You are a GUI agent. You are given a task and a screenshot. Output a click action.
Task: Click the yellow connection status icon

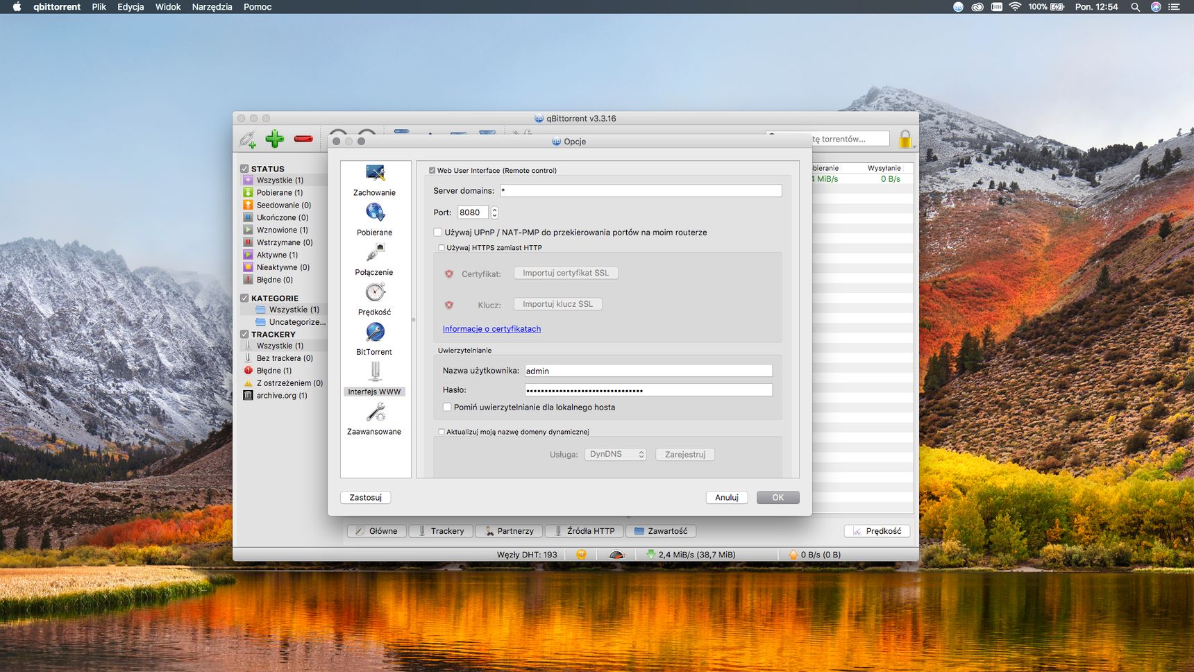tap(582, 555)
